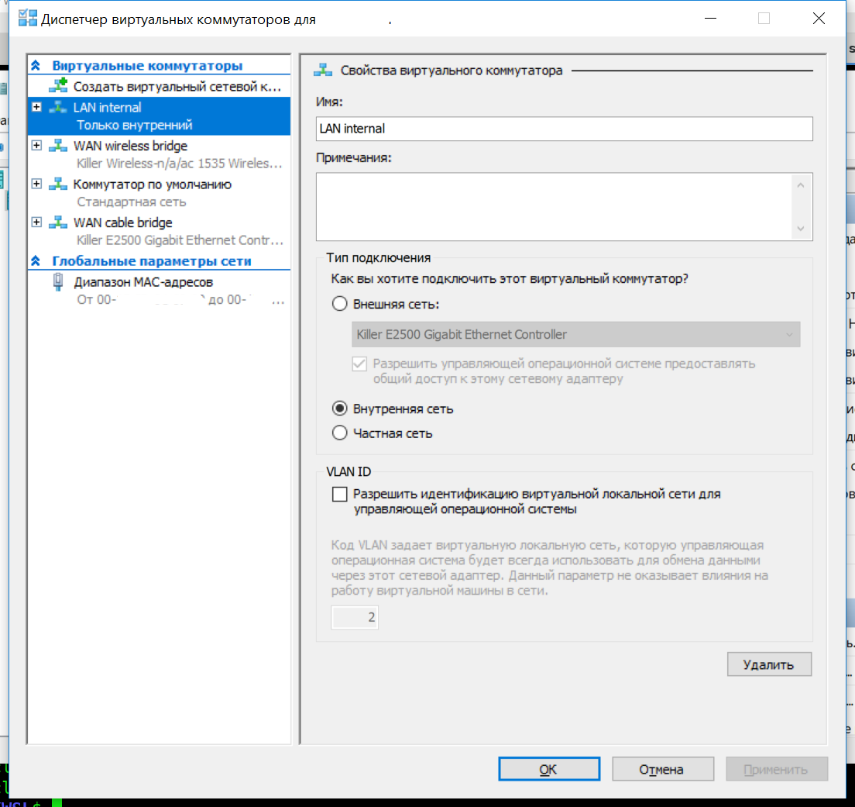
Task: Click the Virtual Switch Manager title bar icon
Action: click(x=27, y=19)
